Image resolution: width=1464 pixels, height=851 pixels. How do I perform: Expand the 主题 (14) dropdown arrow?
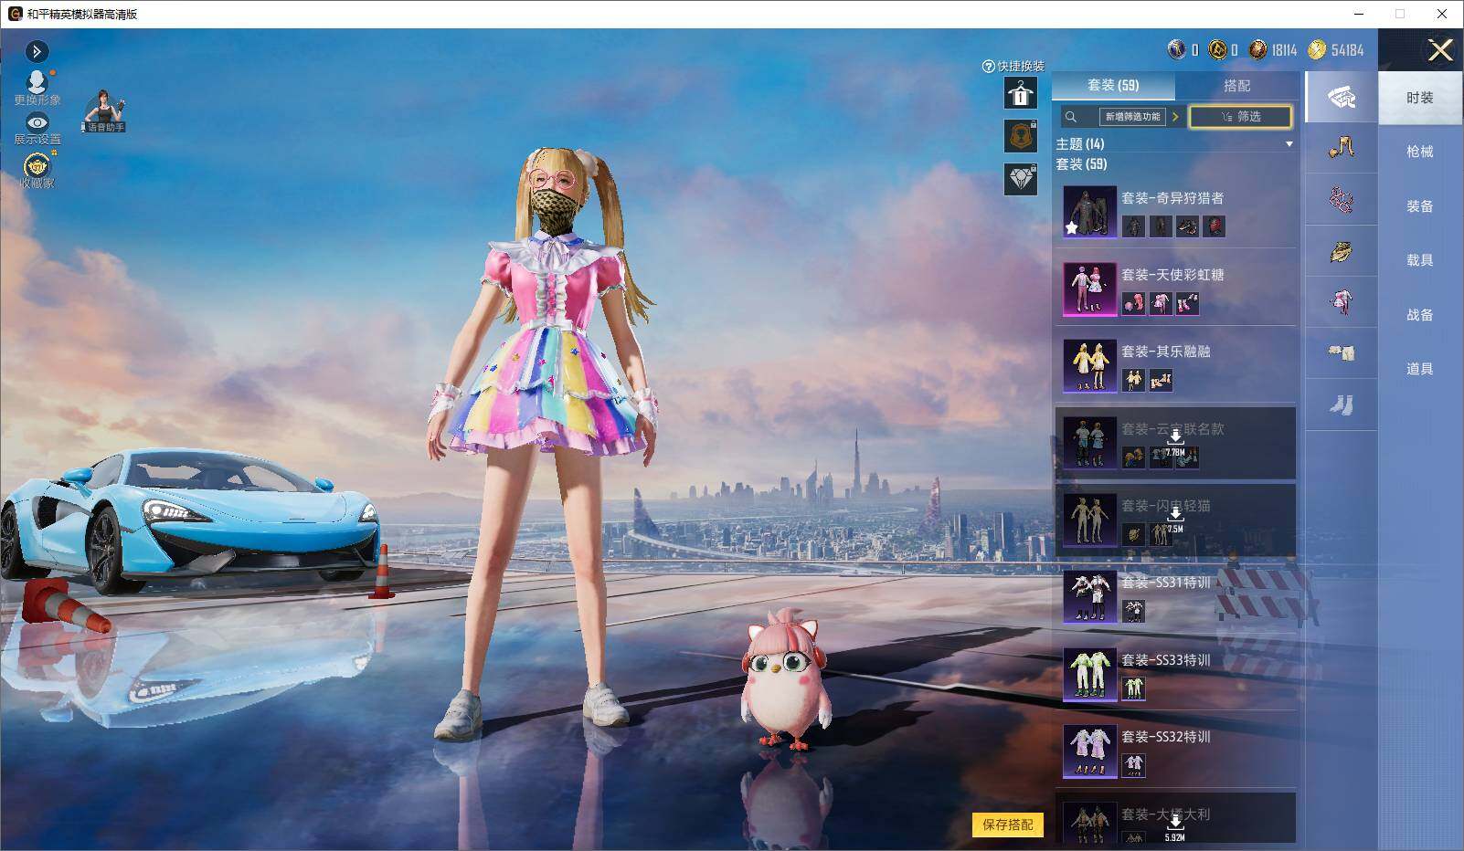click(x=1289, y=144)
